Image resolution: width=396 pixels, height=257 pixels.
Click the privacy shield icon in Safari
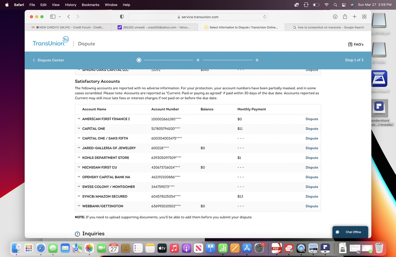coord(122,17)
